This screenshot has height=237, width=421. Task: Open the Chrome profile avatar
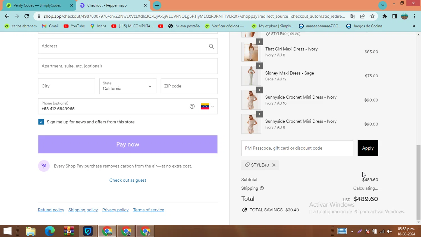click(x=404, y=16)
